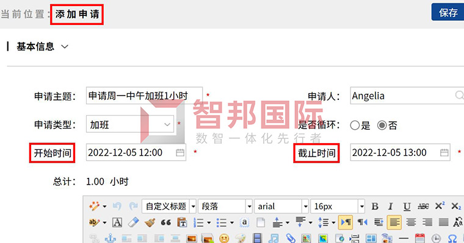Click the paste as plain text icon

(x=182, y=222)
